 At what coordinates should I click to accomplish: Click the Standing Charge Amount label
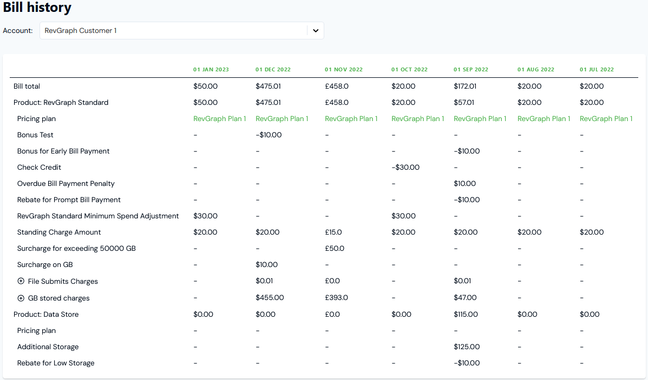tap(59, 232)
